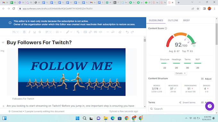
Task: Click the share page icon in address bar
Action: click(x=193, y=9)
